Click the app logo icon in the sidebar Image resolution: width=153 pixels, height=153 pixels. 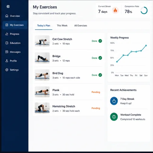click(8, 6)
